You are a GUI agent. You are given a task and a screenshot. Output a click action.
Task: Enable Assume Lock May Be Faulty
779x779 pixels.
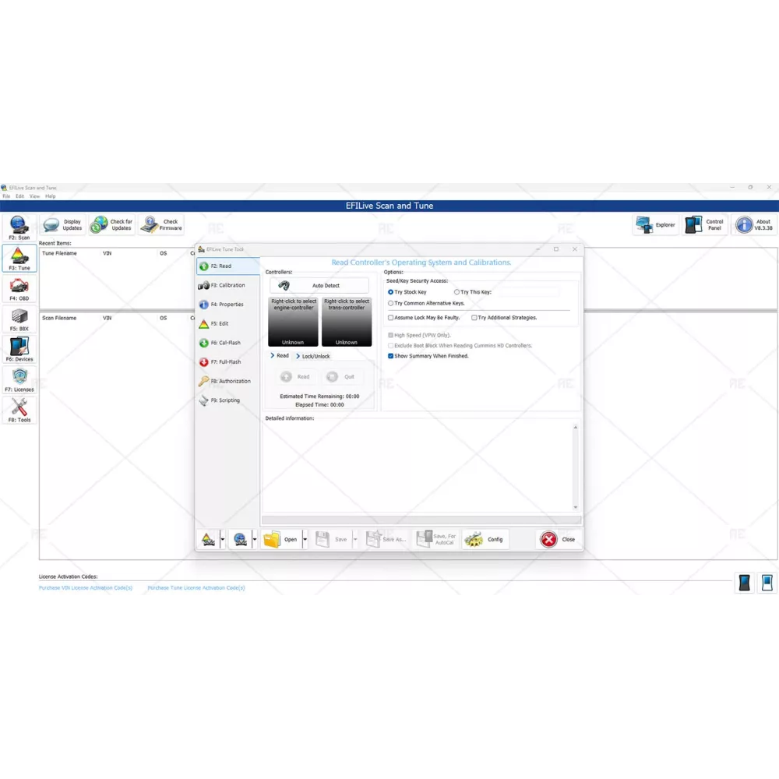click(391, 318)
